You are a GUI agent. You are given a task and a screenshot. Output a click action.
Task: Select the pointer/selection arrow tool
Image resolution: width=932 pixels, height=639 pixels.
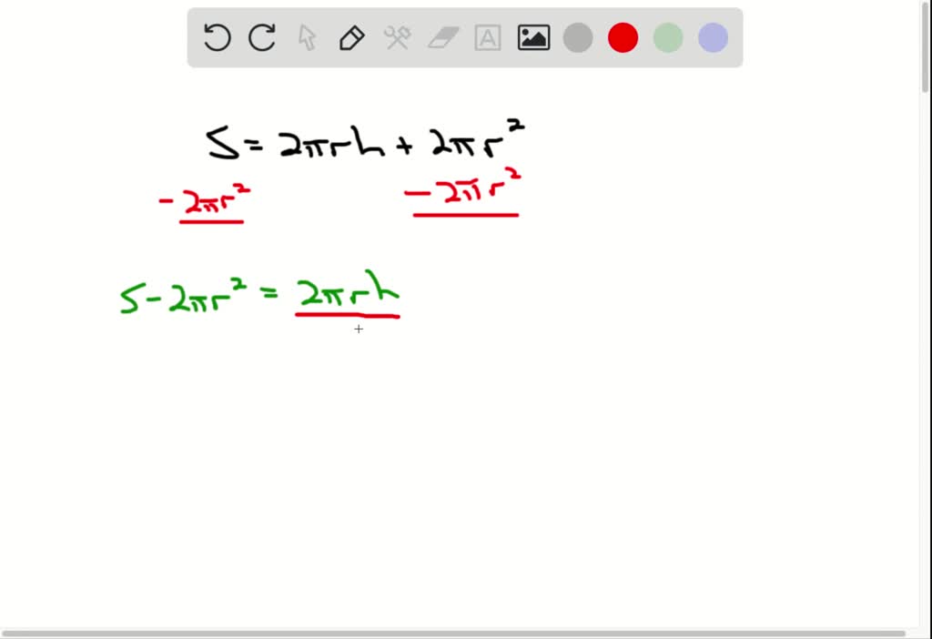(306, 37)
